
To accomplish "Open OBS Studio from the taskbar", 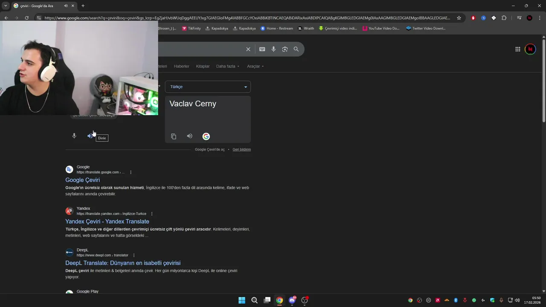I will [305, 300].
